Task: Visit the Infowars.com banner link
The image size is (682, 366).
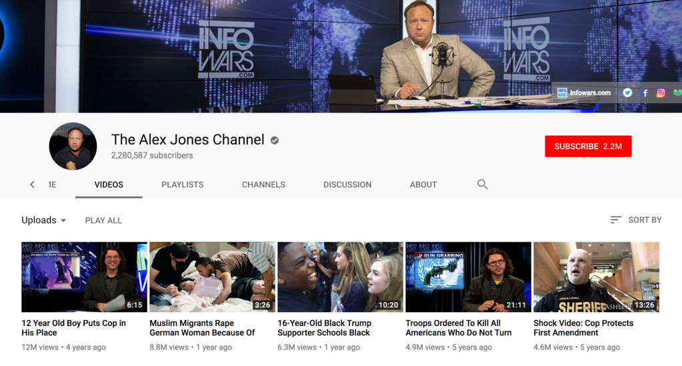Action: (584, 92)
